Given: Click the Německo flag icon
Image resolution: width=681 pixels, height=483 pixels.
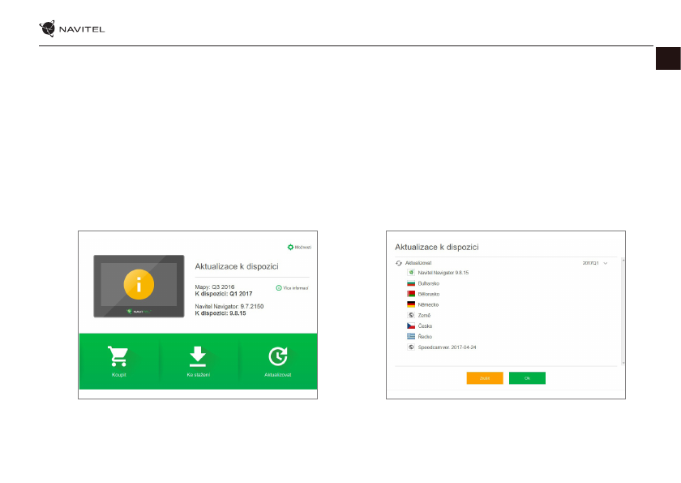Looking at the screenshot, I should pyautogui.click(x=411, y=304).
